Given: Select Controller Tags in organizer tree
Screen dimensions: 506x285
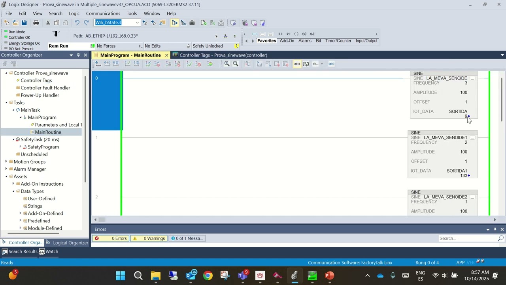Looking at the screenshot, I should click(x=36, y=80).
